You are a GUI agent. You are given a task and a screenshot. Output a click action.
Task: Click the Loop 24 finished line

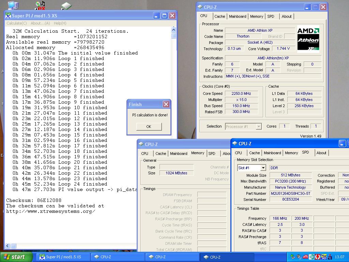[60, 184]
